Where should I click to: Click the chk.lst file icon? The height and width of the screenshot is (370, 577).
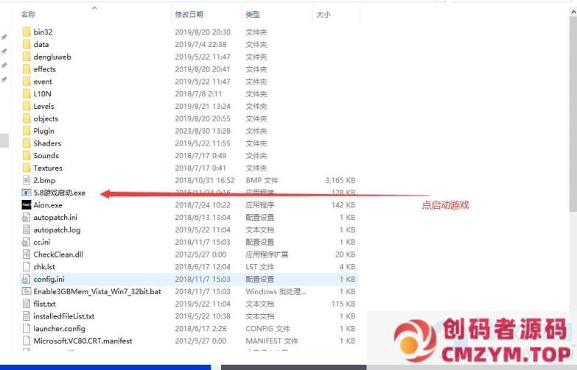pos(27,267)
